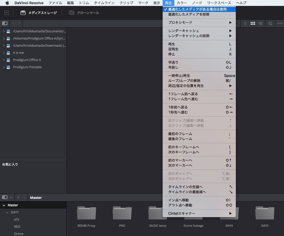Expand the Prodigium Portable drive
This screenshot has width=284, height=236.
tap(4, 67)
